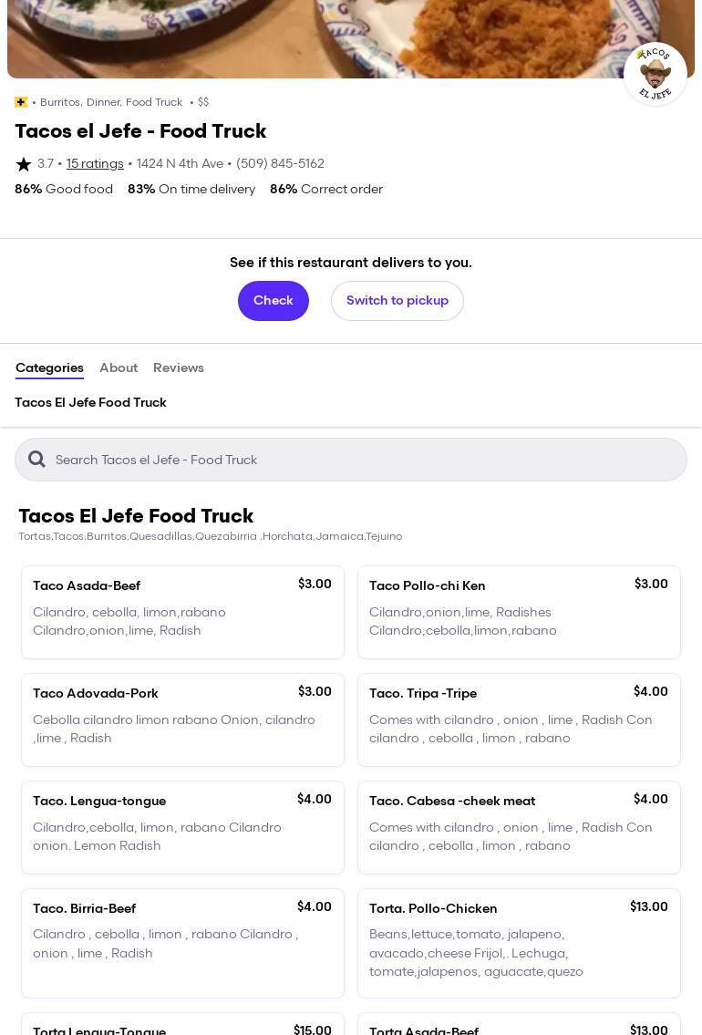Focus the Search Tacos el Jefe field

(x=365, y=460)
